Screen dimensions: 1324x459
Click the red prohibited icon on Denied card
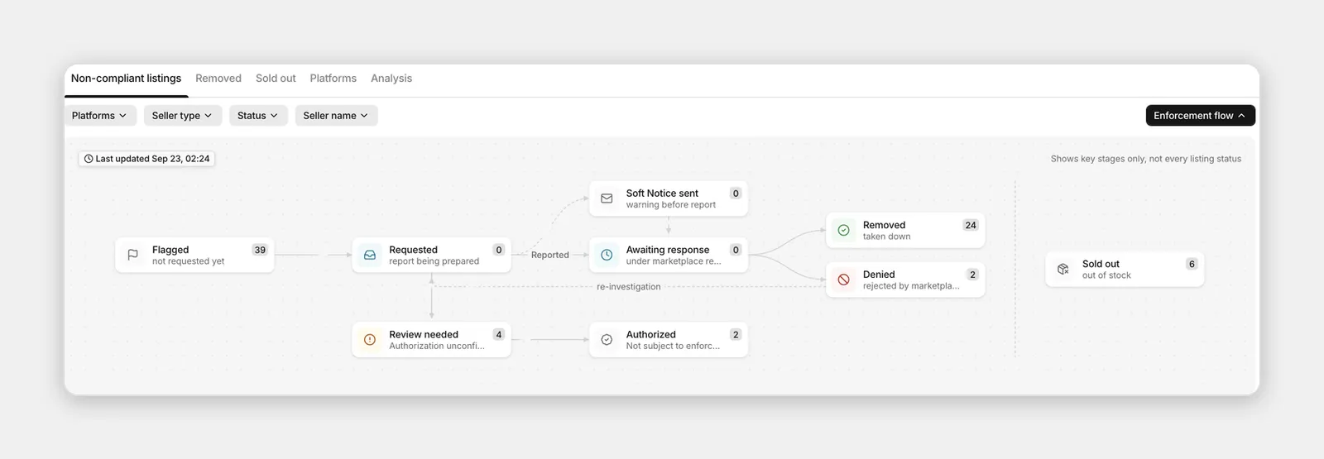843,280
